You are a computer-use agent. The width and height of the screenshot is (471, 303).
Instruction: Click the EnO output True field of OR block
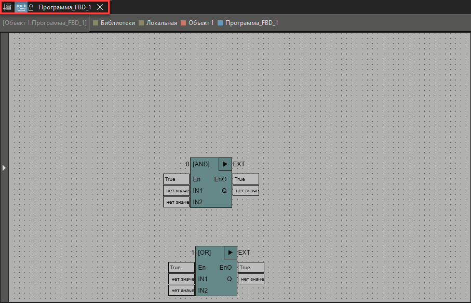coord(251,268)
